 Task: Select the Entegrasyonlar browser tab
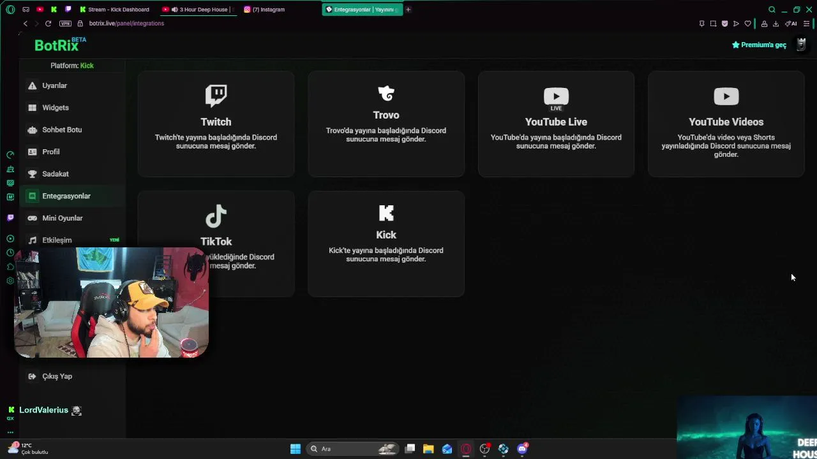click(x=362, y=10)
